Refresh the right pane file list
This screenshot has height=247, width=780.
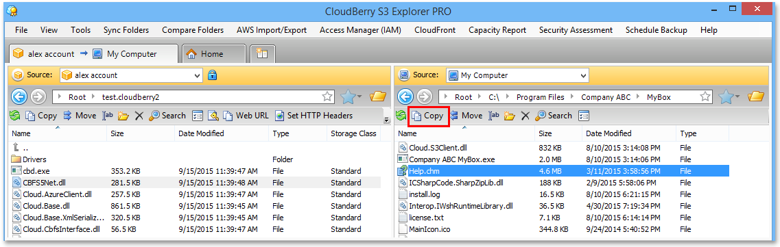point(401,116)
